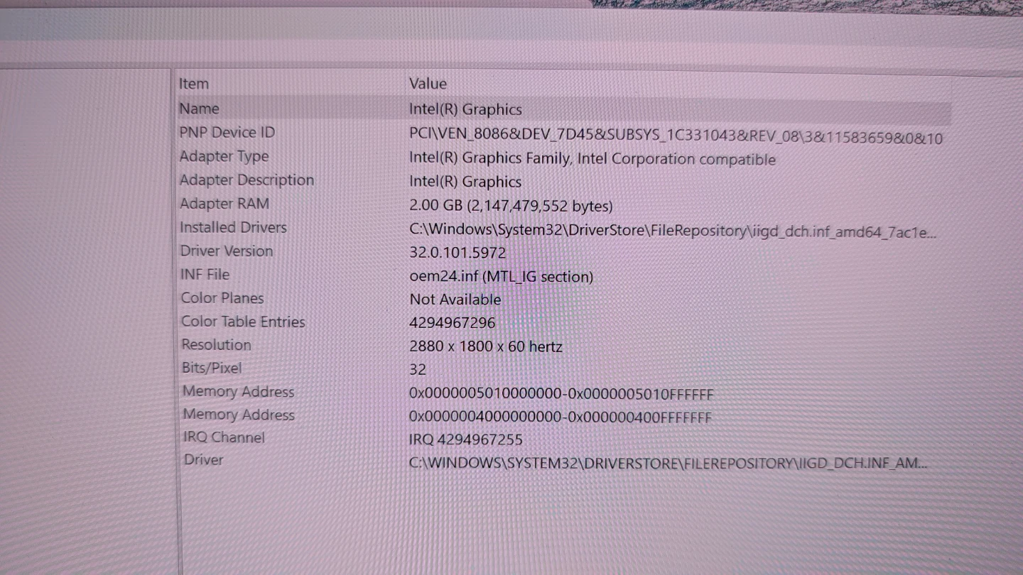Click the 2.00 GB adapter RAM value
Screen dimensions: 1023x575
pyautogui.click(x=511, y=206)
